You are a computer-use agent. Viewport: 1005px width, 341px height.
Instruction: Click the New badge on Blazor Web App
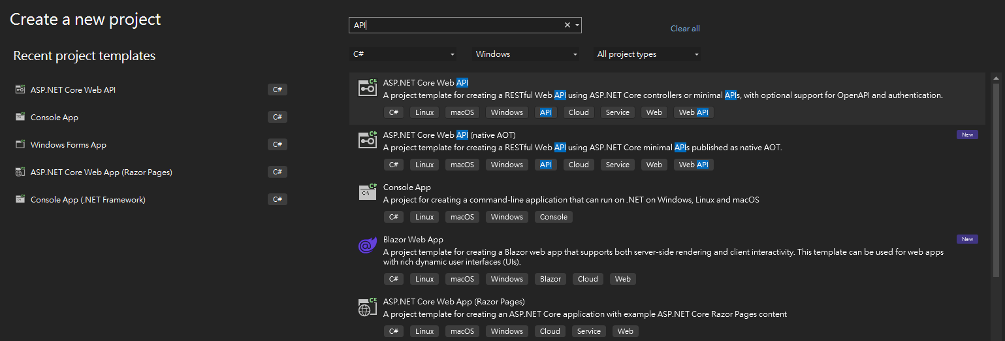pyautogui.click(x=967, y=239)
